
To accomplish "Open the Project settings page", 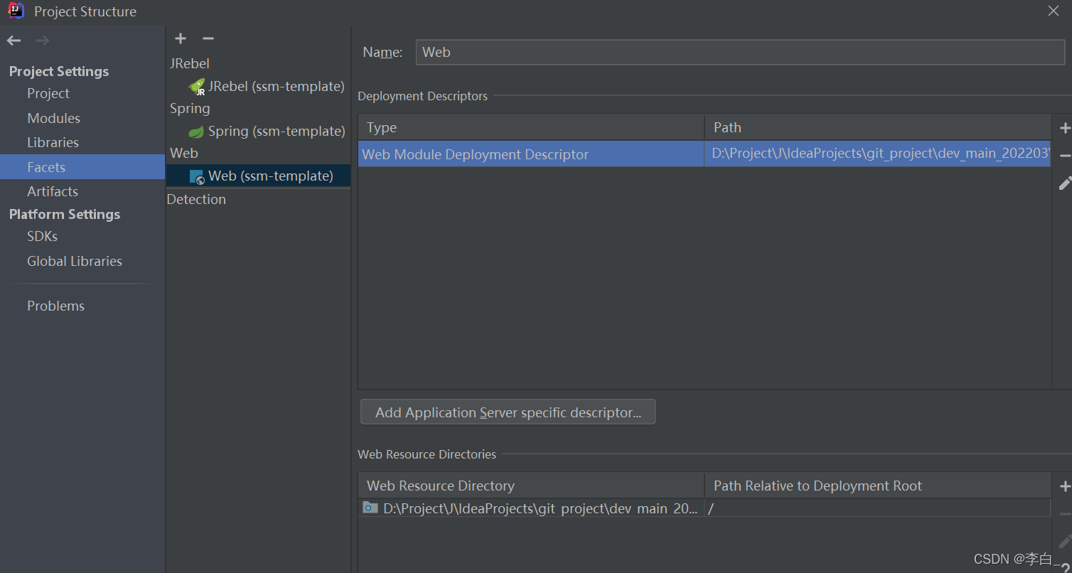I will (48, 93).
